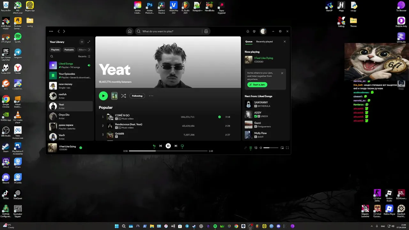The width and height of the screenshot is (409, 230).
Task: Skip to the next track
Action: coord(176,146)
